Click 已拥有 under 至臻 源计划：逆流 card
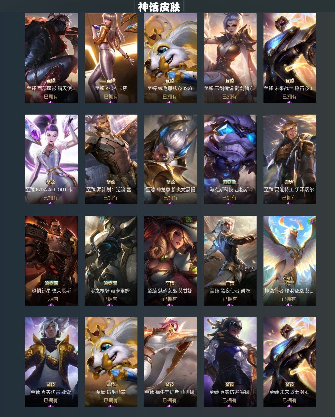The width and height of the screenshot is (335, 417). [110, 198]
